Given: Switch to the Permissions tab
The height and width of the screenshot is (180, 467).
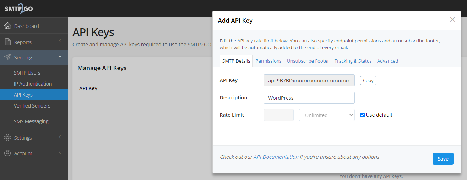Looking at the screenshot, I should click(x=268, y=61).
